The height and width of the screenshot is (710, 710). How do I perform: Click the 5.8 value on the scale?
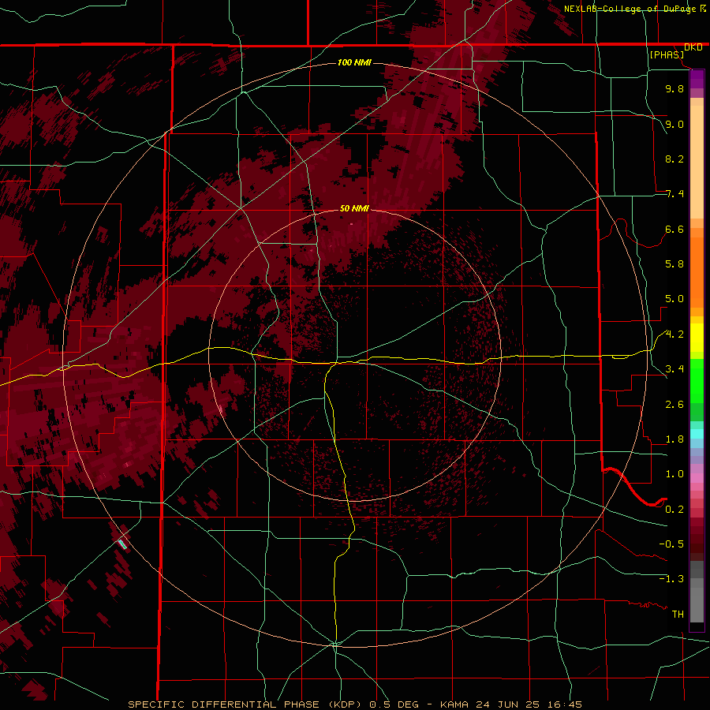click(674, 264)
